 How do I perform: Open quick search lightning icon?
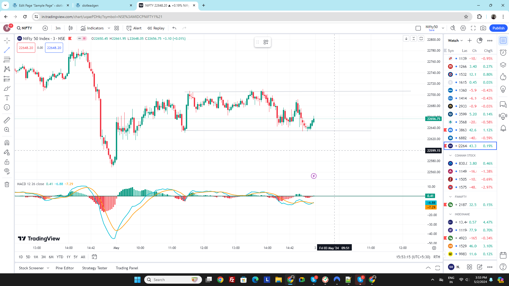[x=453, y=28]
